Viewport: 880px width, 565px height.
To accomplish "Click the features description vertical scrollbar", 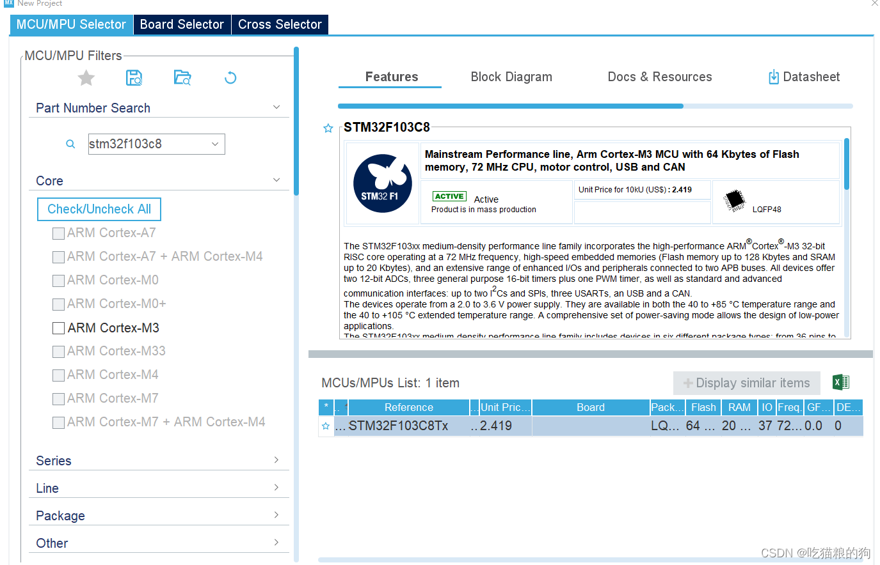I will pyautogui.click(x=847, y=164).
